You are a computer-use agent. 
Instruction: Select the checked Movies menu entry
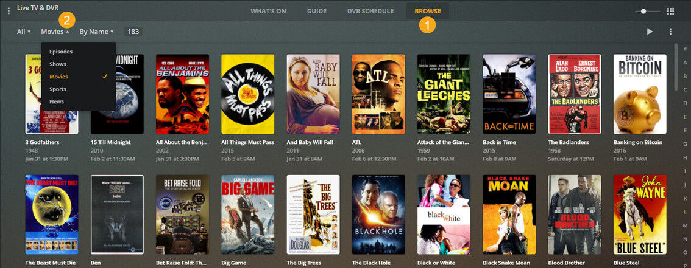coord(79,77)
